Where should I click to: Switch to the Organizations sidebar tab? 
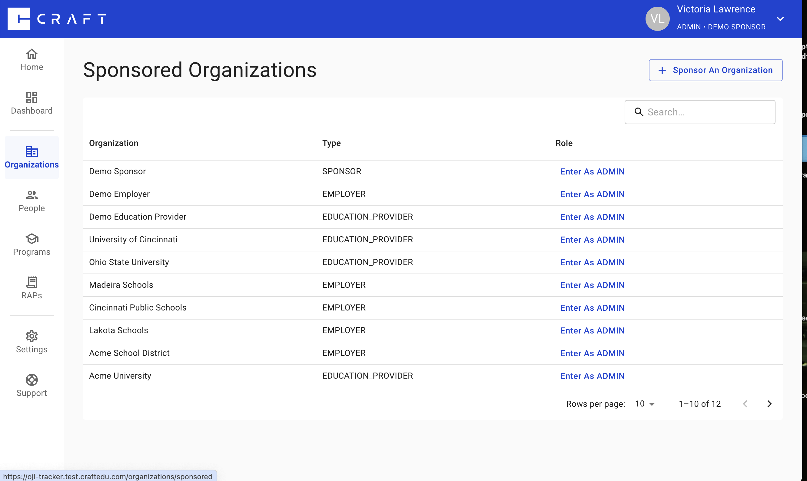coord(32,157)
